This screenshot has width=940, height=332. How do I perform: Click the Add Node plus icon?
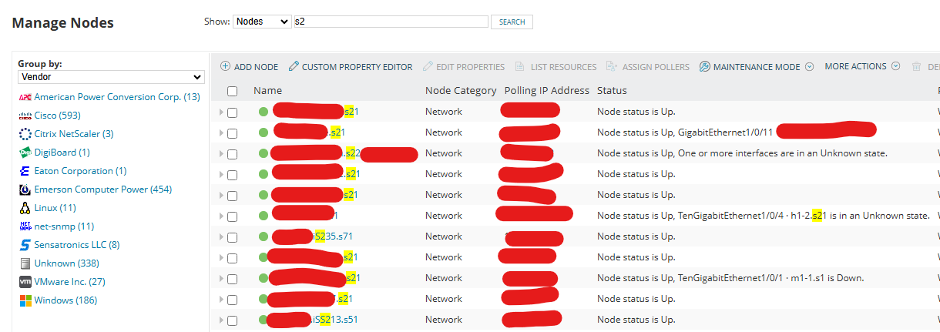(x=226, y=67)
